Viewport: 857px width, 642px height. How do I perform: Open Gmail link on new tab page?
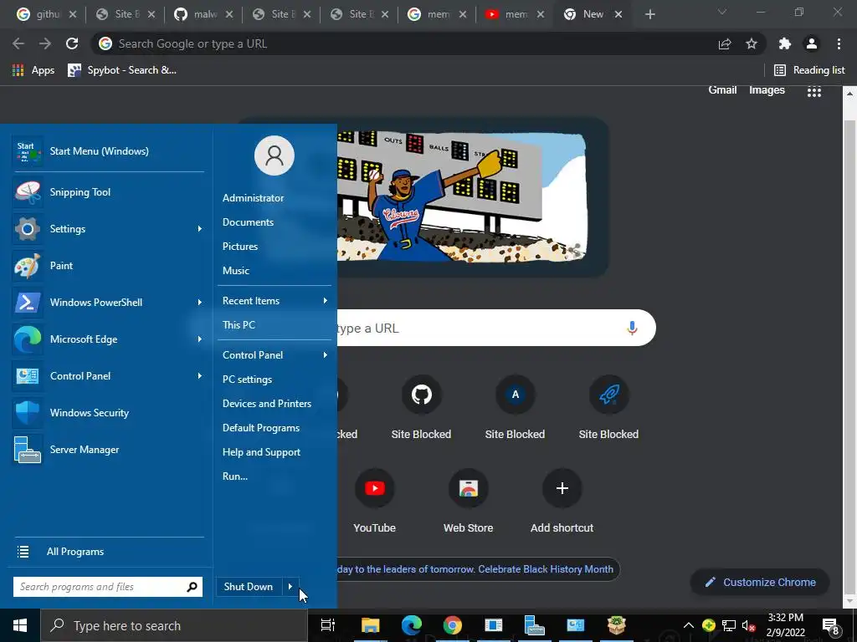click(x=722, y=90)
